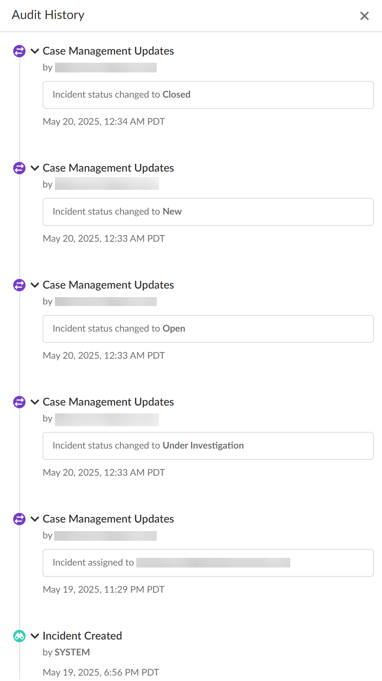Viewport: 382px width, 681px height.
Task: Collapse the update with status changed to Open
Action: pyautogui.click(x=35, y=285)
